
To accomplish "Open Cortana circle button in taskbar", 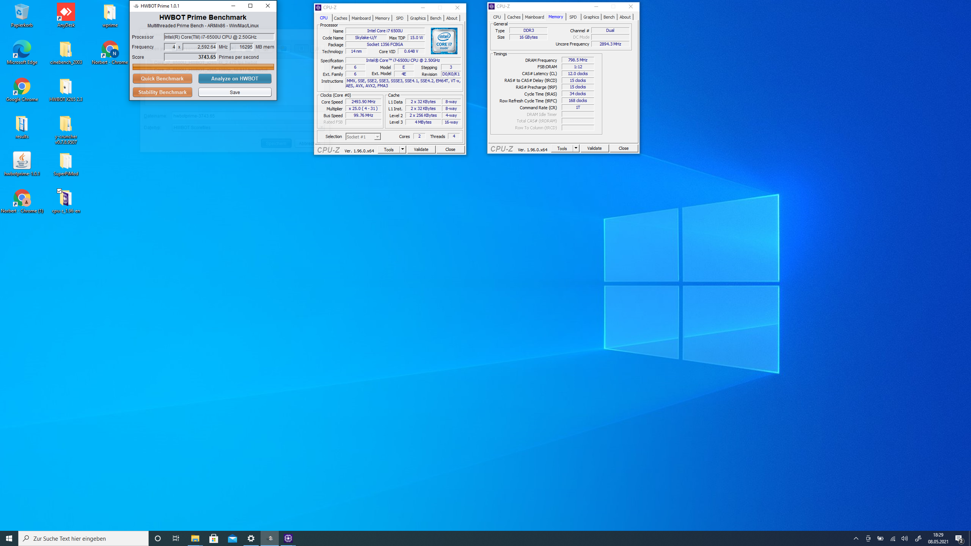I will tap(158, 538).
